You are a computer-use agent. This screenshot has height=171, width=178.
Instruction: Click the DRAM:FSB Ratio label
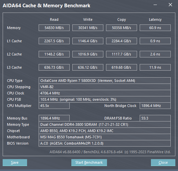click(118, 118)
